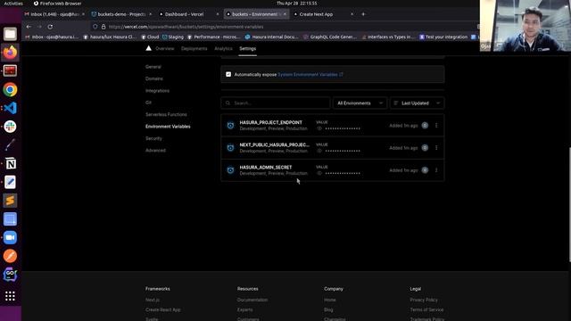Launch Firefox from the dock
This screenshot has height=321, width=571.
click(x=10, y=53)
